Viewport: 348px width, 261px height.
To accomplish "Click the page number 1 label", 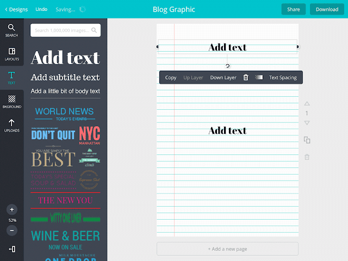I will (x=307, y=114).
